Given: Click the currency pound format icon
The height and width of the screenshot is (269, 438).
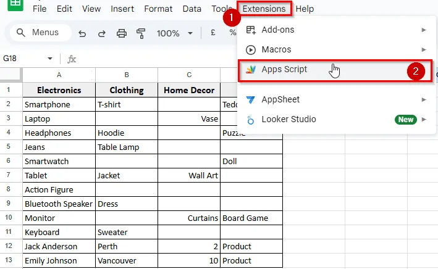Looking at the screenshot, I should click(213, 33).
